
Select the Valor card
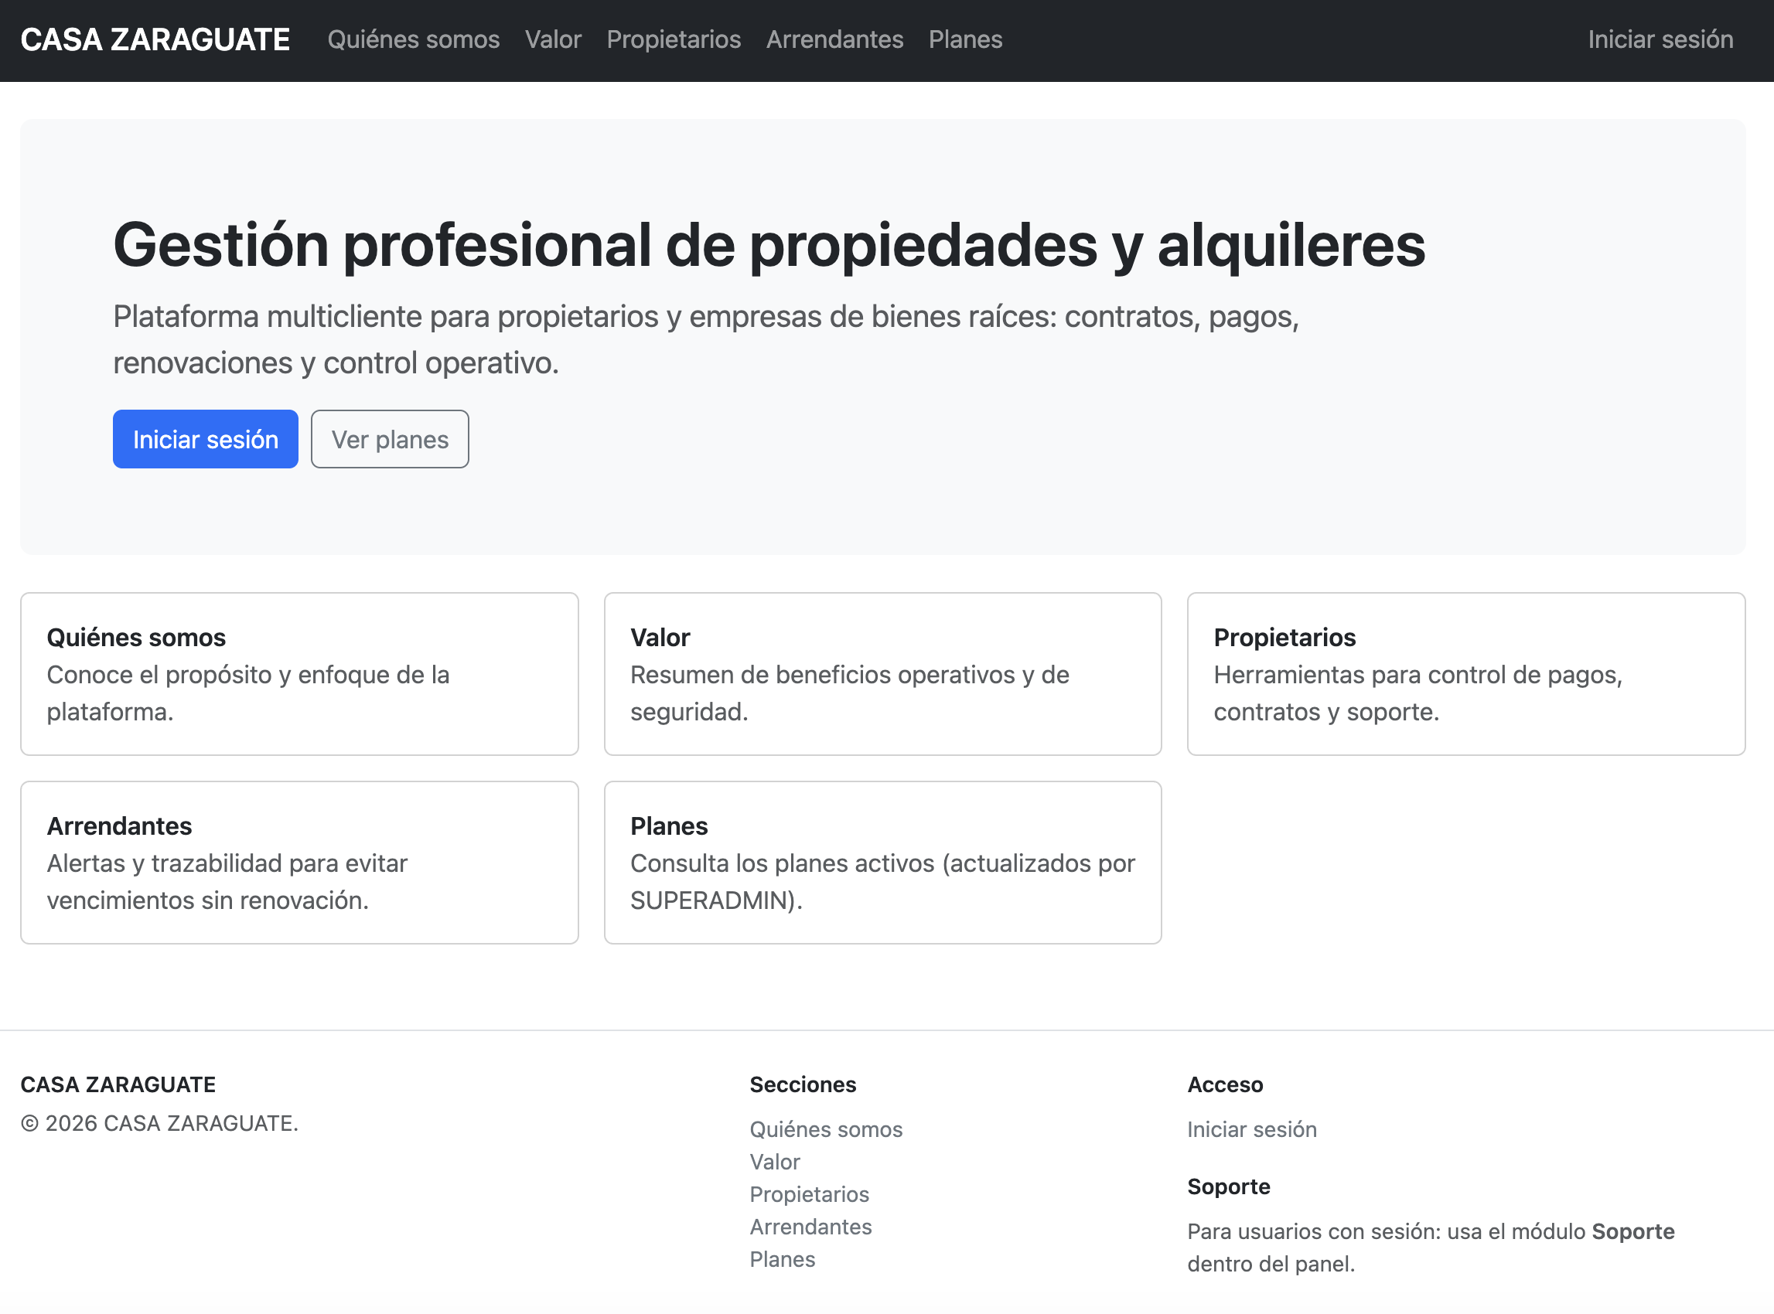pos(882,673)
